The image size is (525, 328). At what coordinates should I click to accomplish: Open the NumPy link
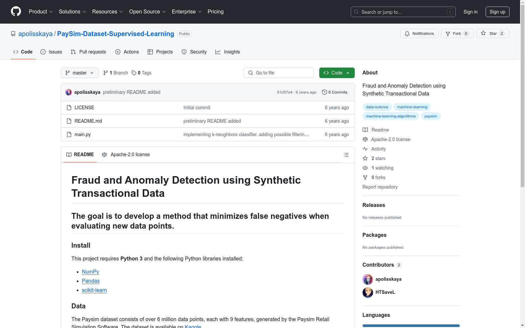90,272
